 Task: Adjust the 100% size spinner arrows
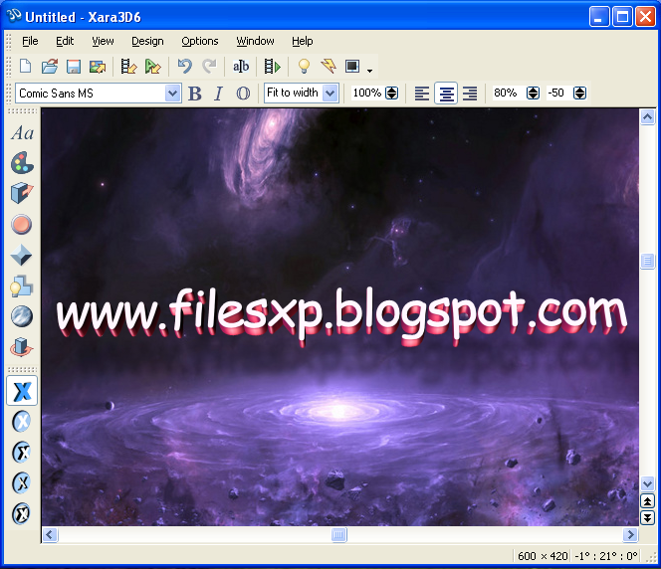click(x=391, y=94)
